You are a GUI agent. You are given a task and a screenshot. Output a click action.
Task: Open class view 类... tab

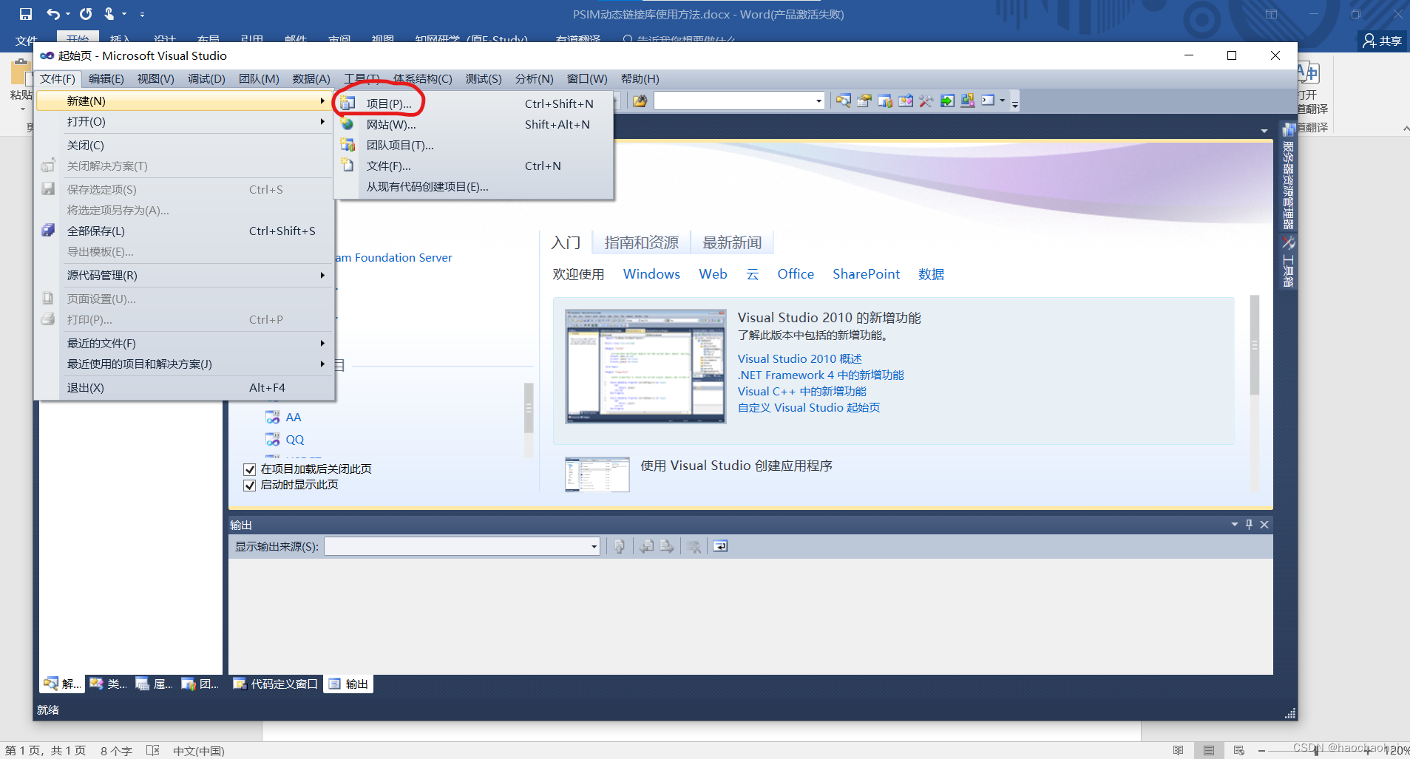pyautogui.click(x=109, y=684)
